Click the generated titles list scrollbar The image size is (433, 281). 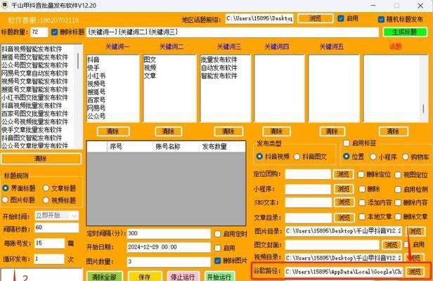click(78, 61)
